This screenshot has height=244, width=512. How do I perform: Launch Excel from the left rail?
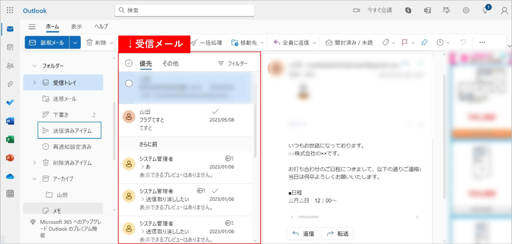10,139
